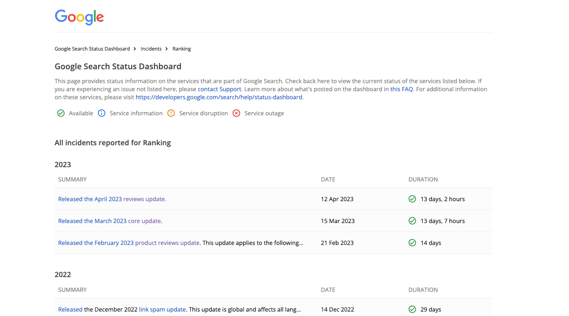
Task: Click the Service information info icon
Action: pos(101,113)
